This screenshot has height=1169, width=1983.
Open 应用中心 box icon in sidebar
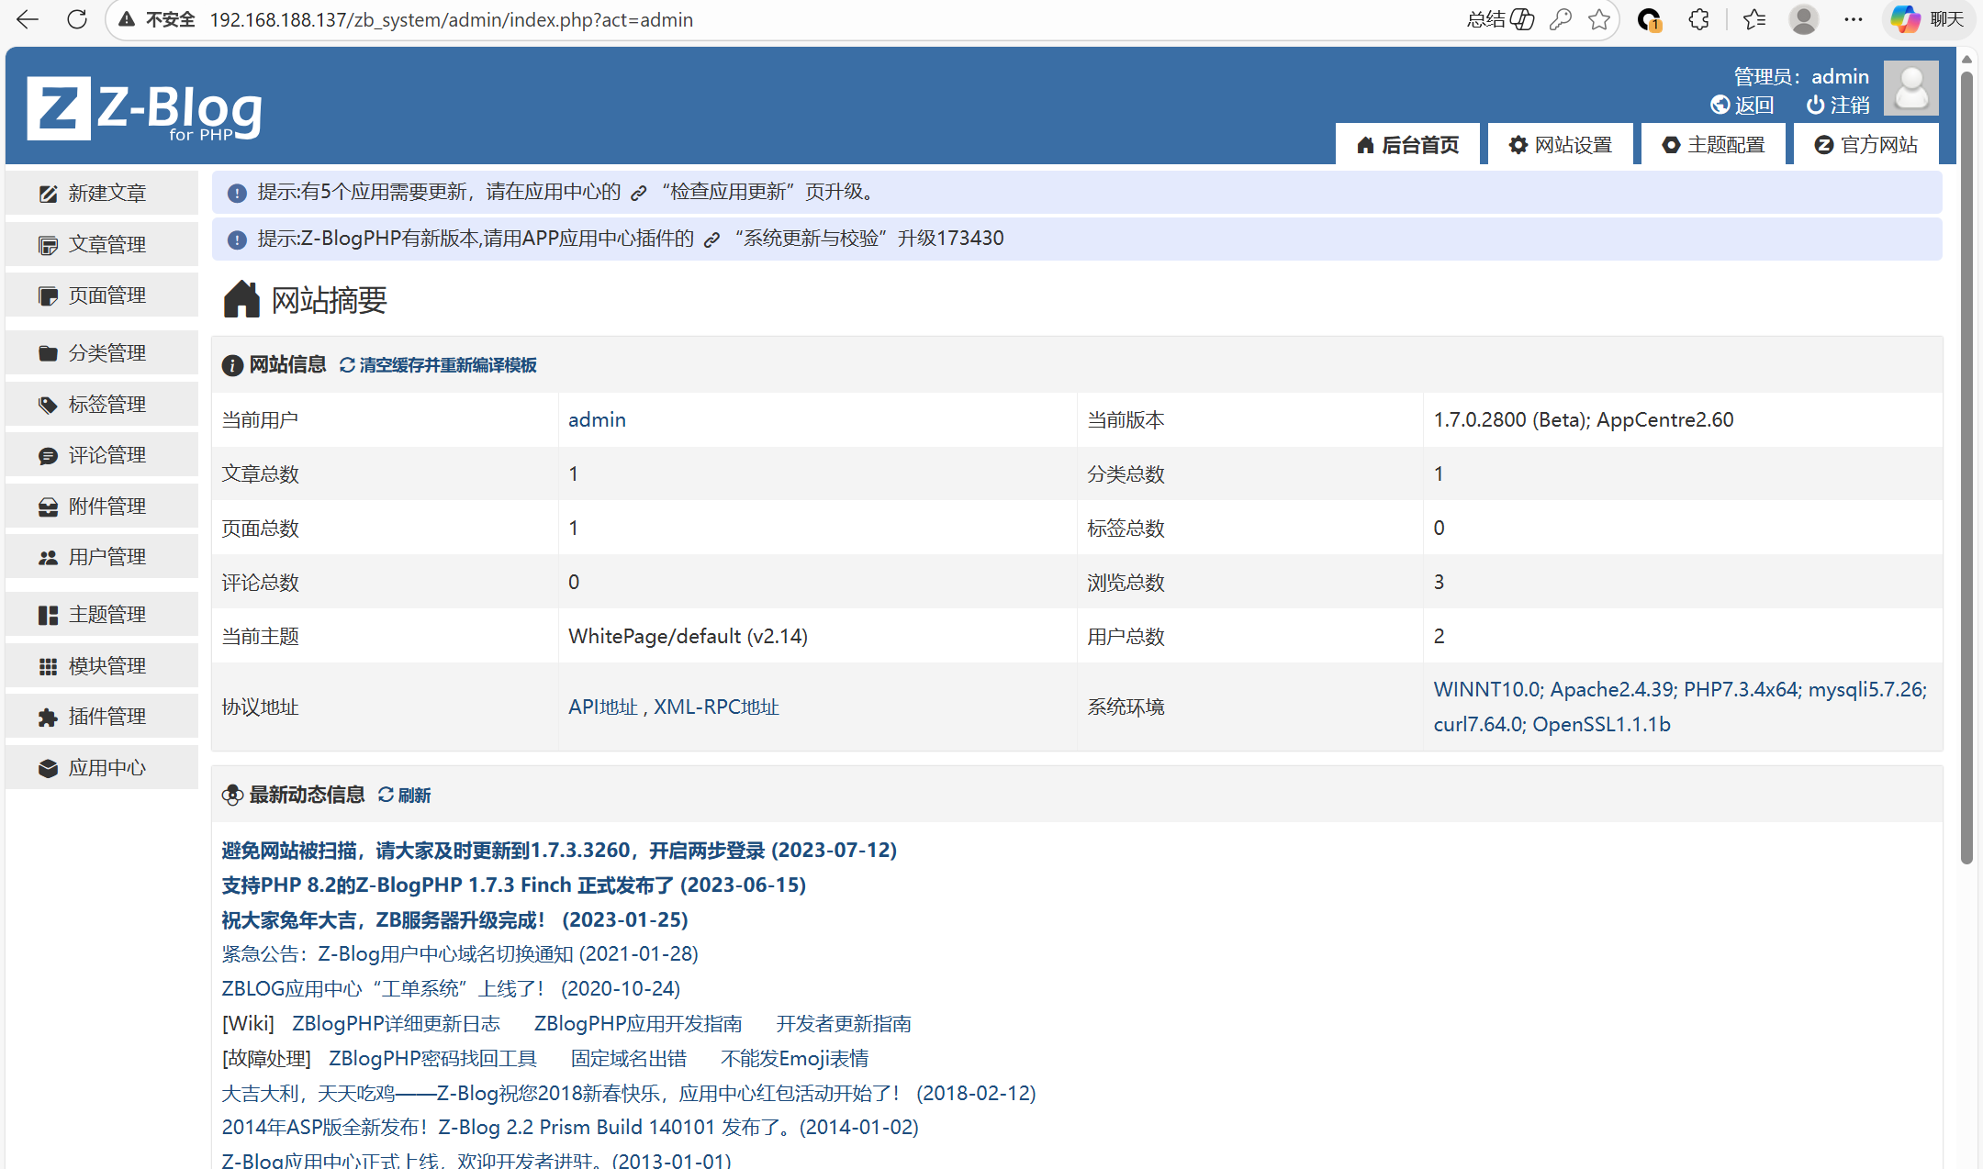point(48,769)
